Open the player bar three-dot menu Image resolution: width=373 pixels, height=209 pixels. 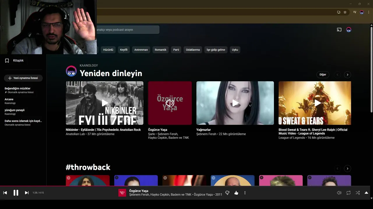coord(245,193)
